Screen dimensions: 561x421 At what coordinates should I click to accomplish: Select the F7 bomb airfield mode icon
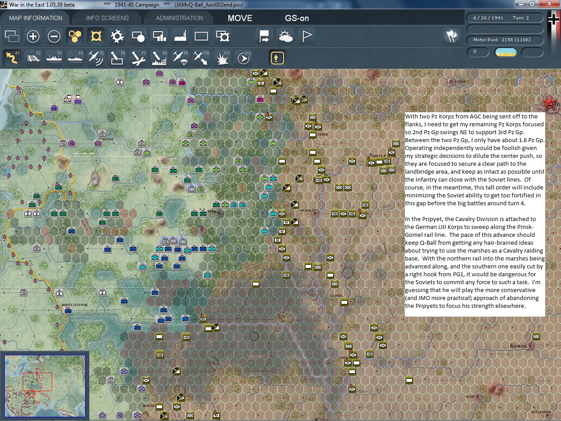pos(138,58)
